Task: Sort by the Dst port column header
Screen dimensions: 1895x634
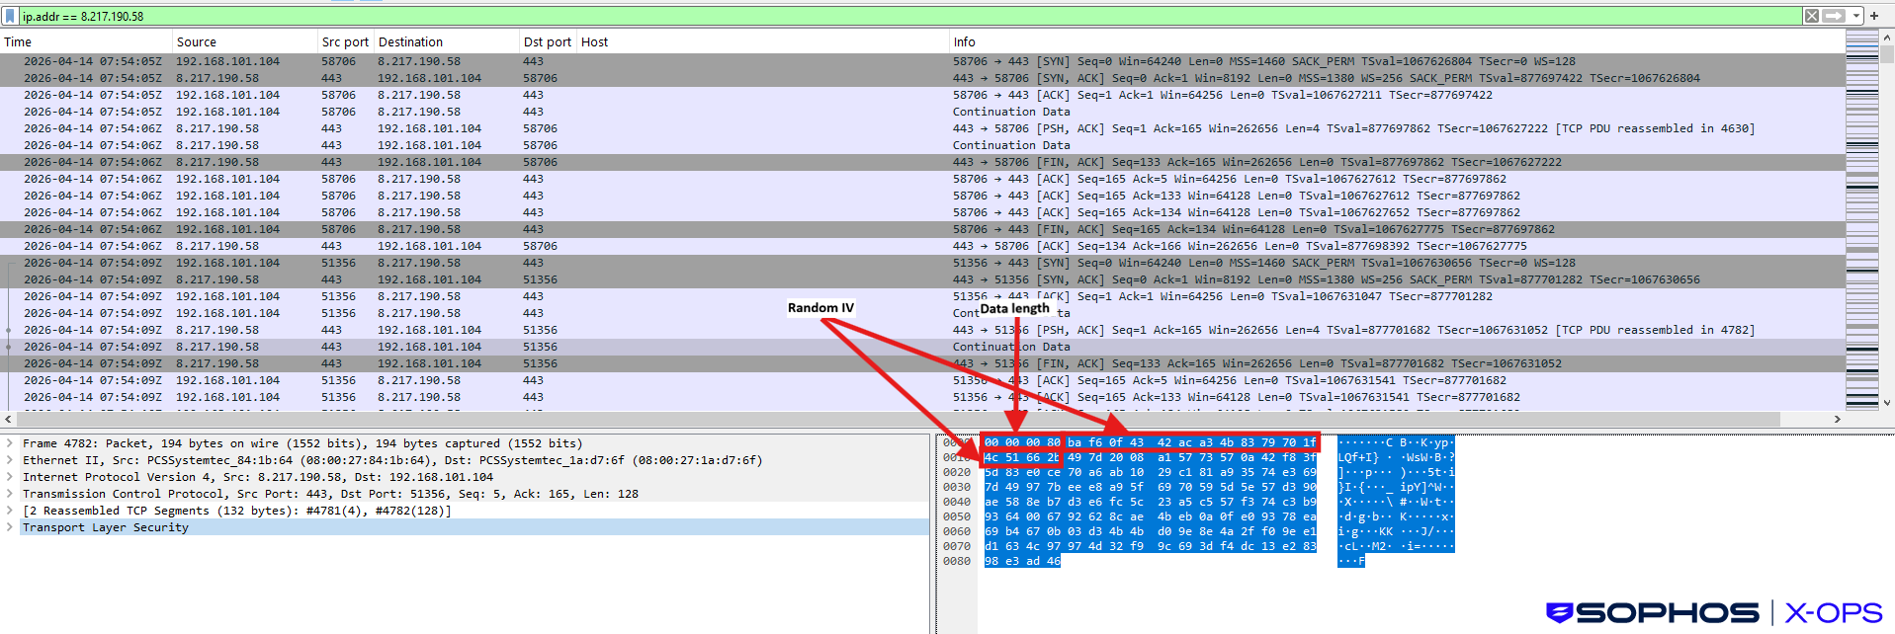Action: [549, 41]
